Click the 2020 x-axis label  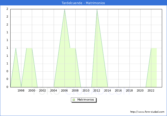point(140,90)
